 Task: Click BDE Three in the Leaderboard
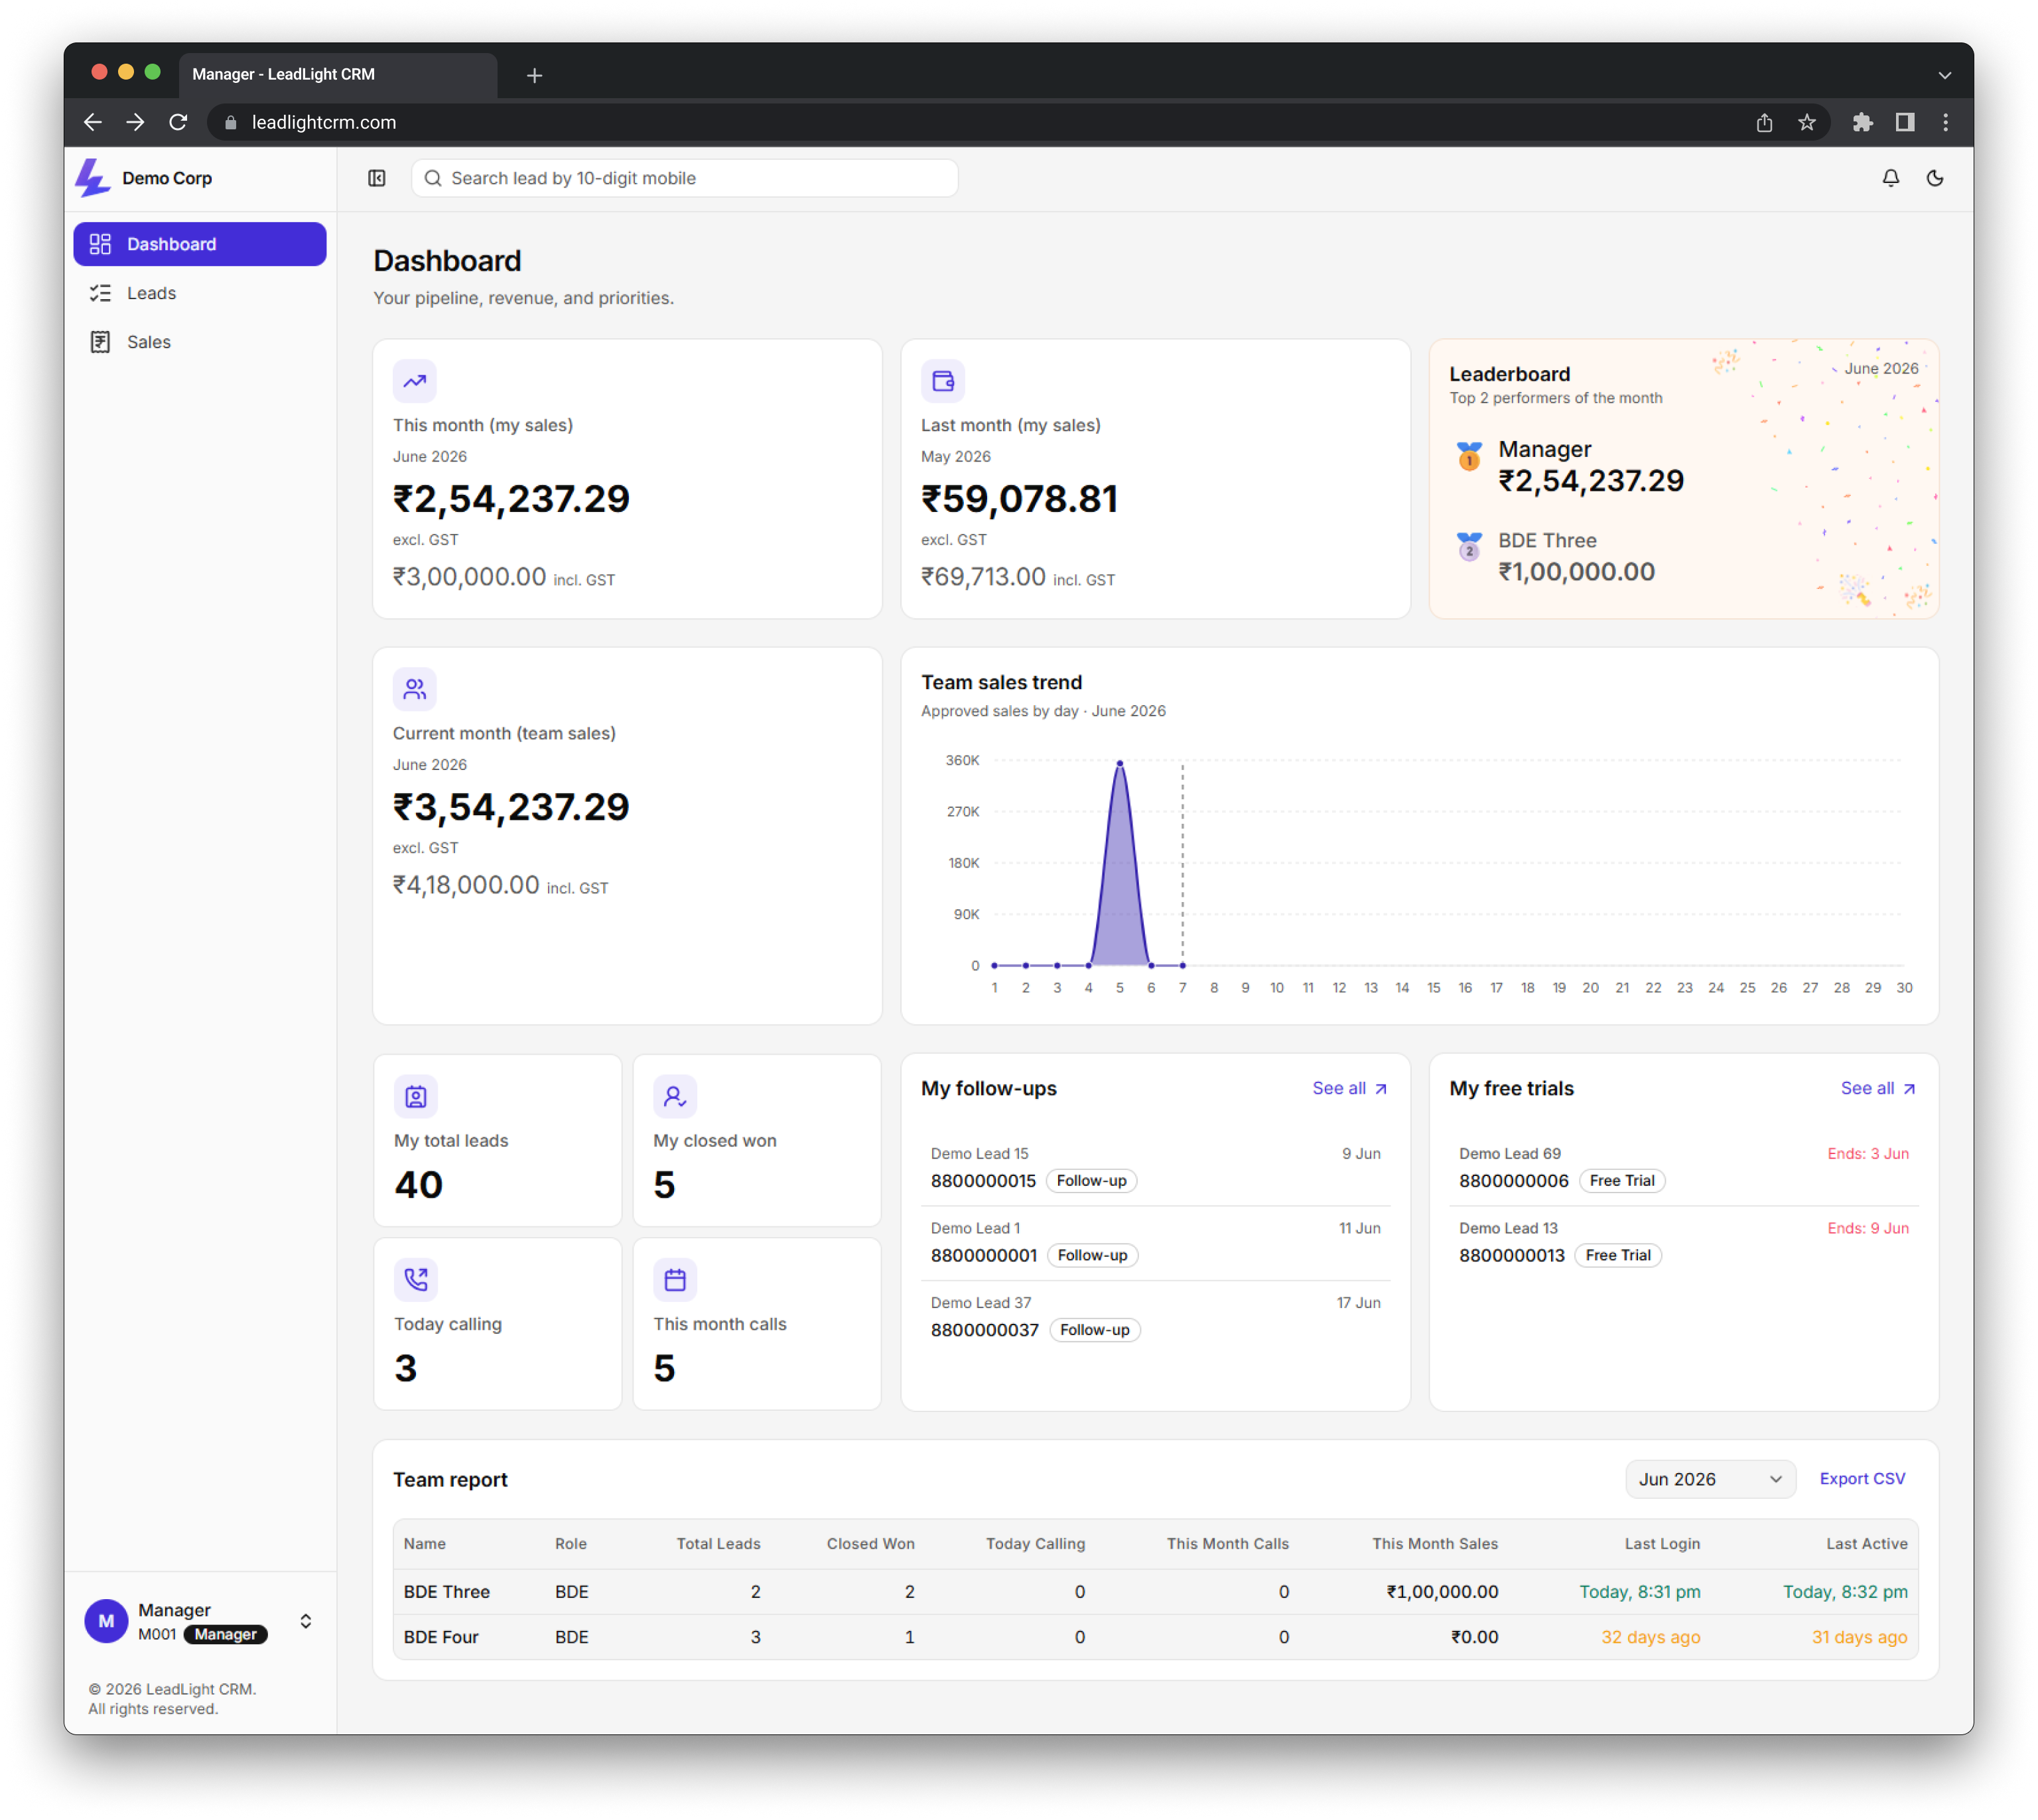pyautogui.click(x=1547, y=541)
